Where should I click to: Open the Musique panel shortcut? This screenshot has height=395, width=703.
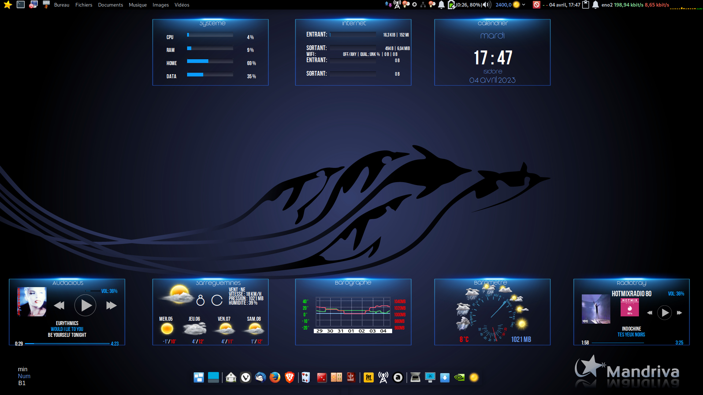(x=138, y=5)
